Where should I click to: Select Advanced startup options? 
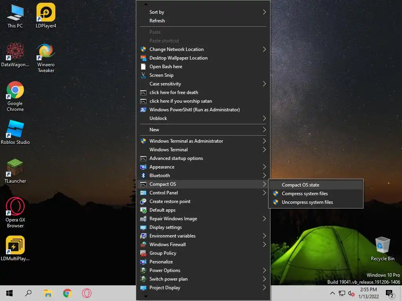point(203,158)
